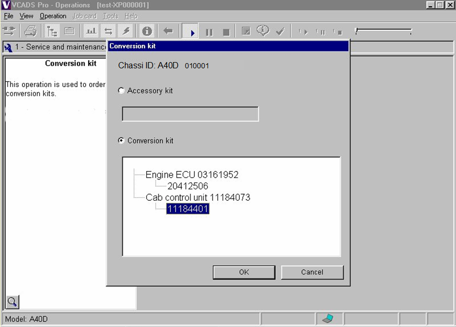Click the job card list icon
This screenshot has height=327, width=456.
point(69,31)
